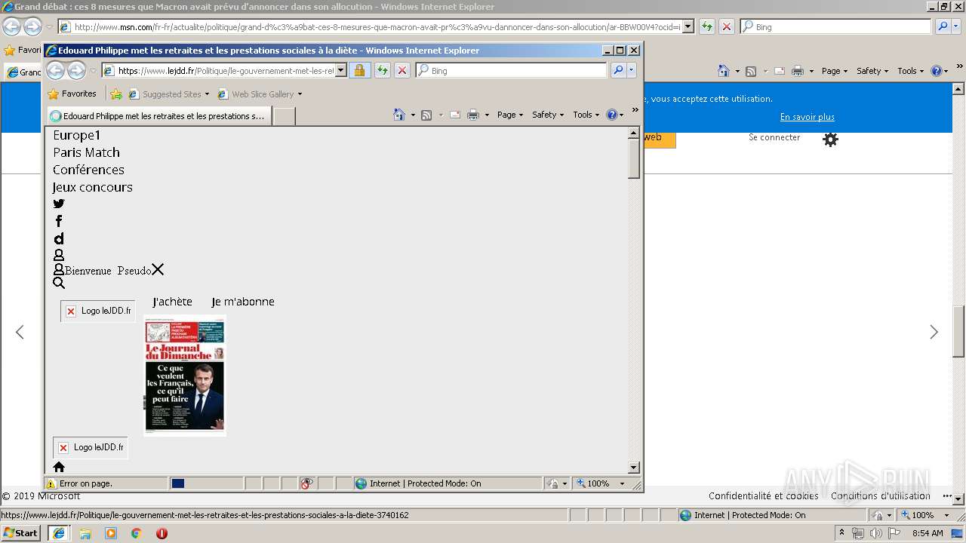Open the Start menu

pyautogui.click(x=20, y=532)
